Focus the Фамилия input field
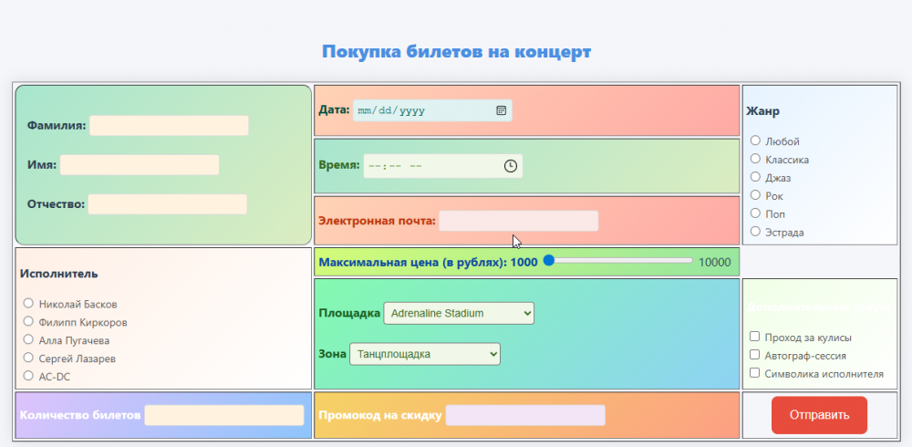 [x=169, y=125]
